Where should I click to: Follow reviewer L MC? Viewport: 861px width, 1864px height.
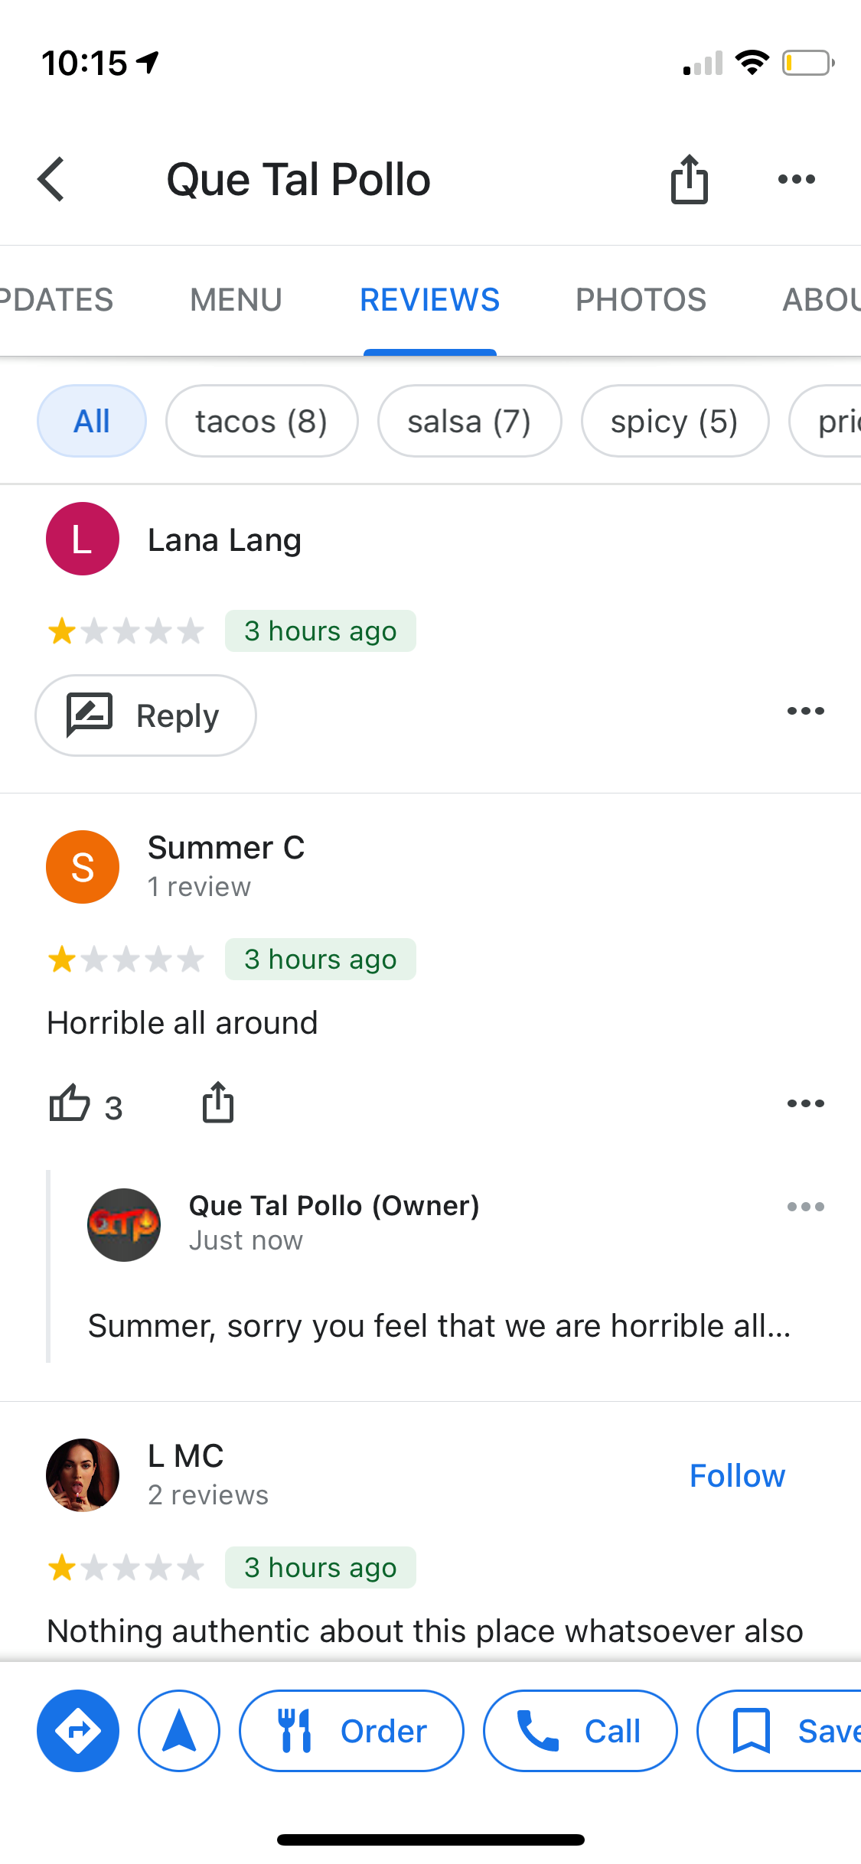pyautogui.click(x=737, y=1475)
